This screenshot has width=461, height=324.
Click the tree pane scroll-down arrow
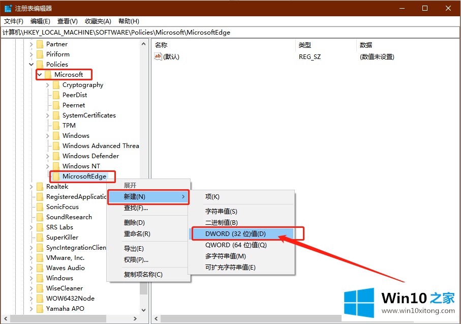click(x=143, y=310)
